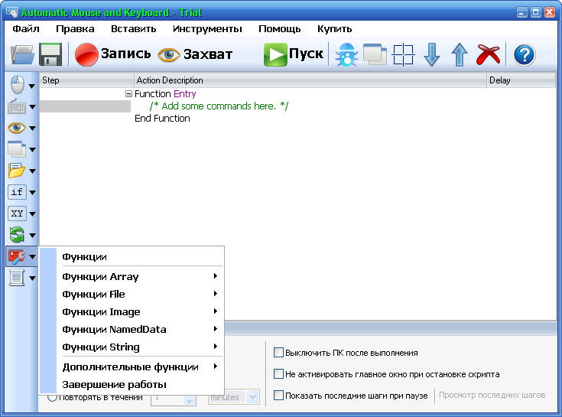Open dropdown arrow next to eye icon
The image size is (562, 417).
32,129
